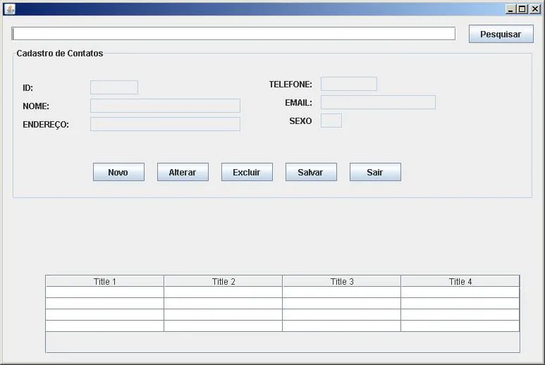
Task: Select the NOME input field
Action: pyautogui.click(x=165, y=106)
